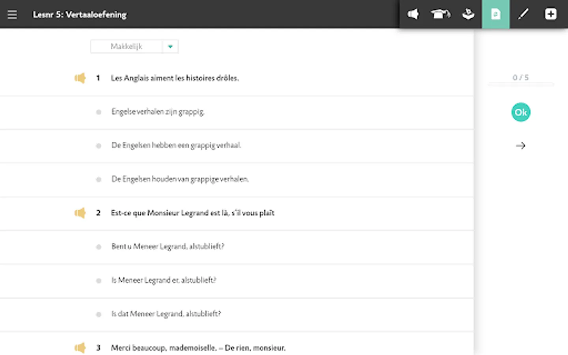Go to next with the arrow
This screenshot has height=355, width=568.
pos(521,146)
